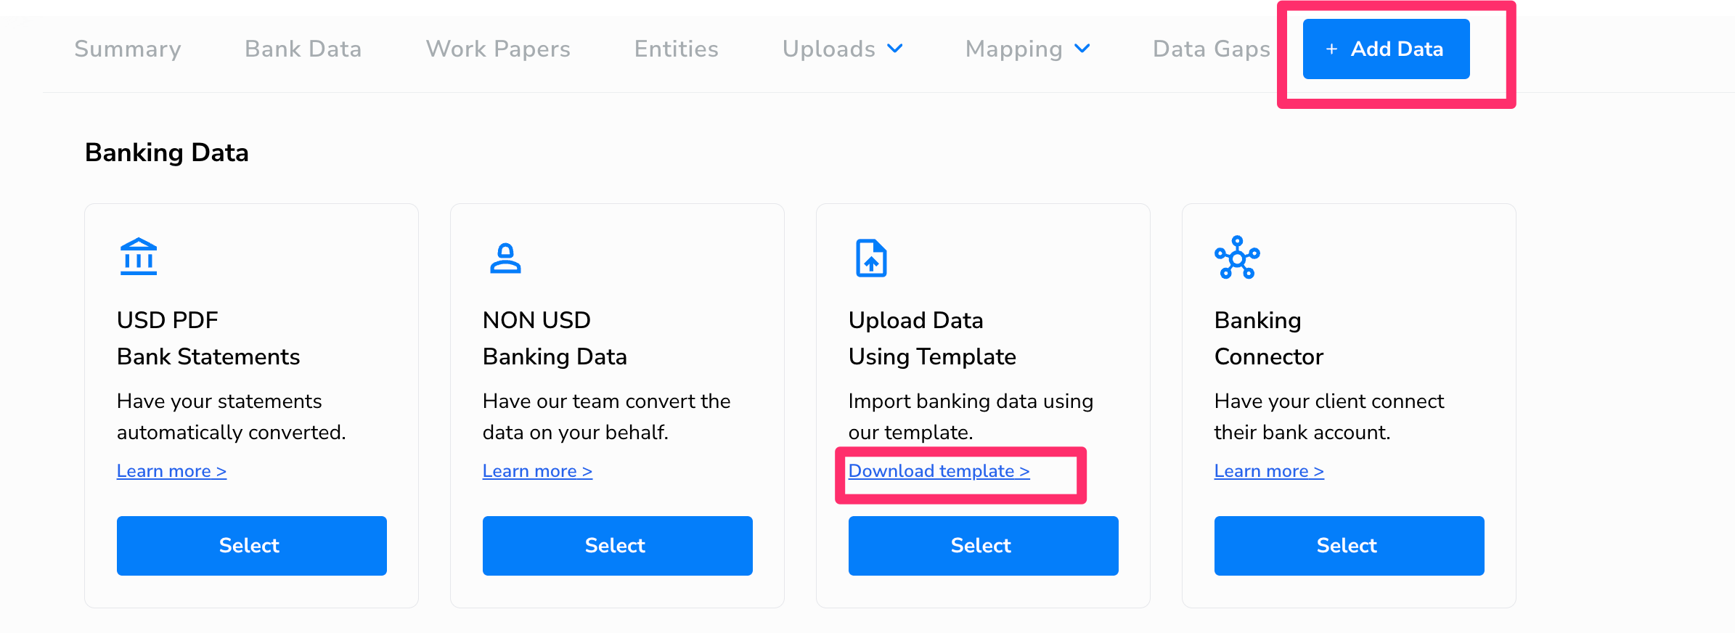Click the Mapping chevron icon
This screenshot has width=1735, height=633.
pos(1081,49)
